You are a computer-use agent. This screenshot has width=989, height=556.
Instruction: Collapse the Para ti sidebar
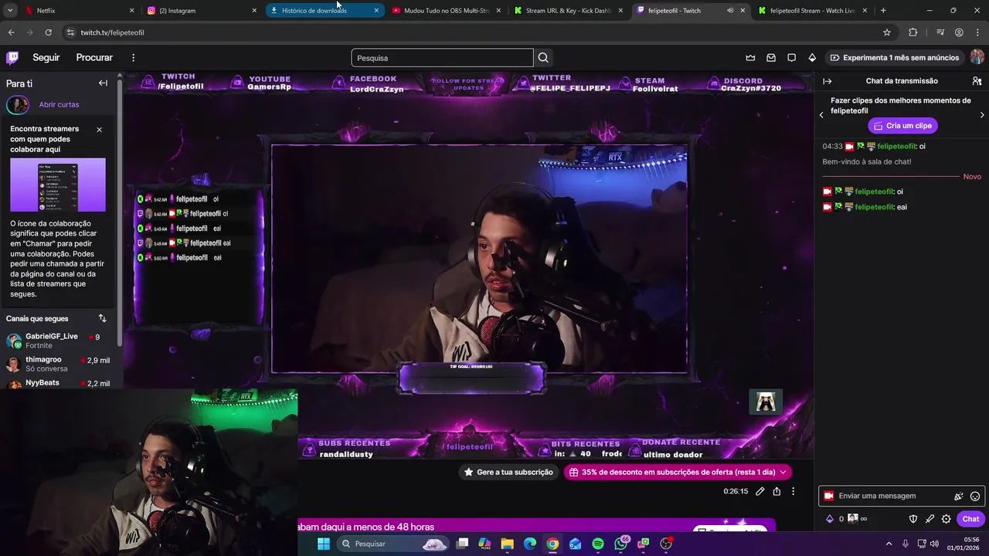pyautogui.click(x=103, y=83)
